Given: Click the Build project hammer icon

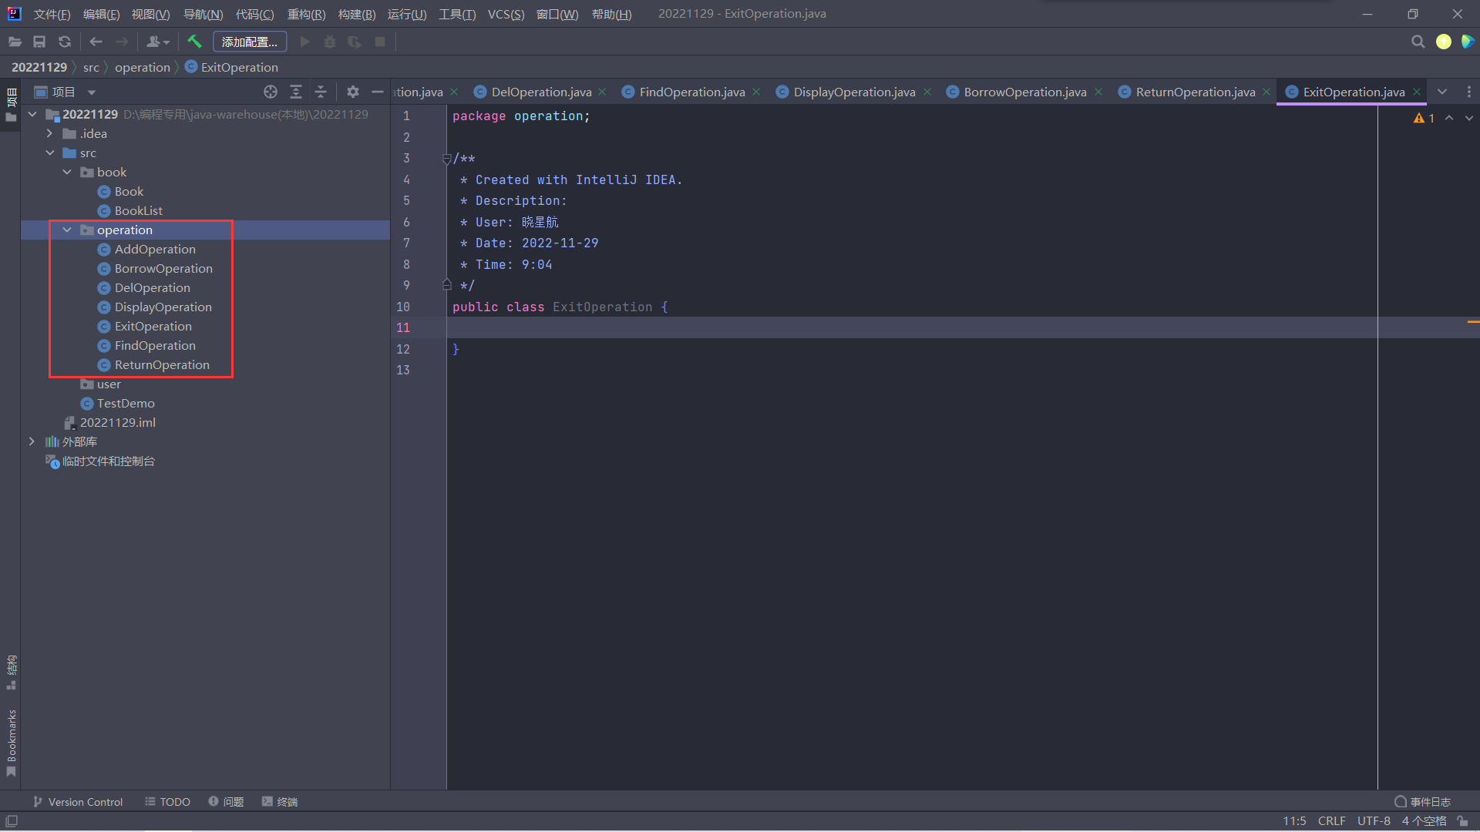Looking at the screenshot, I should pyautogui.click(x=194, y=42).
